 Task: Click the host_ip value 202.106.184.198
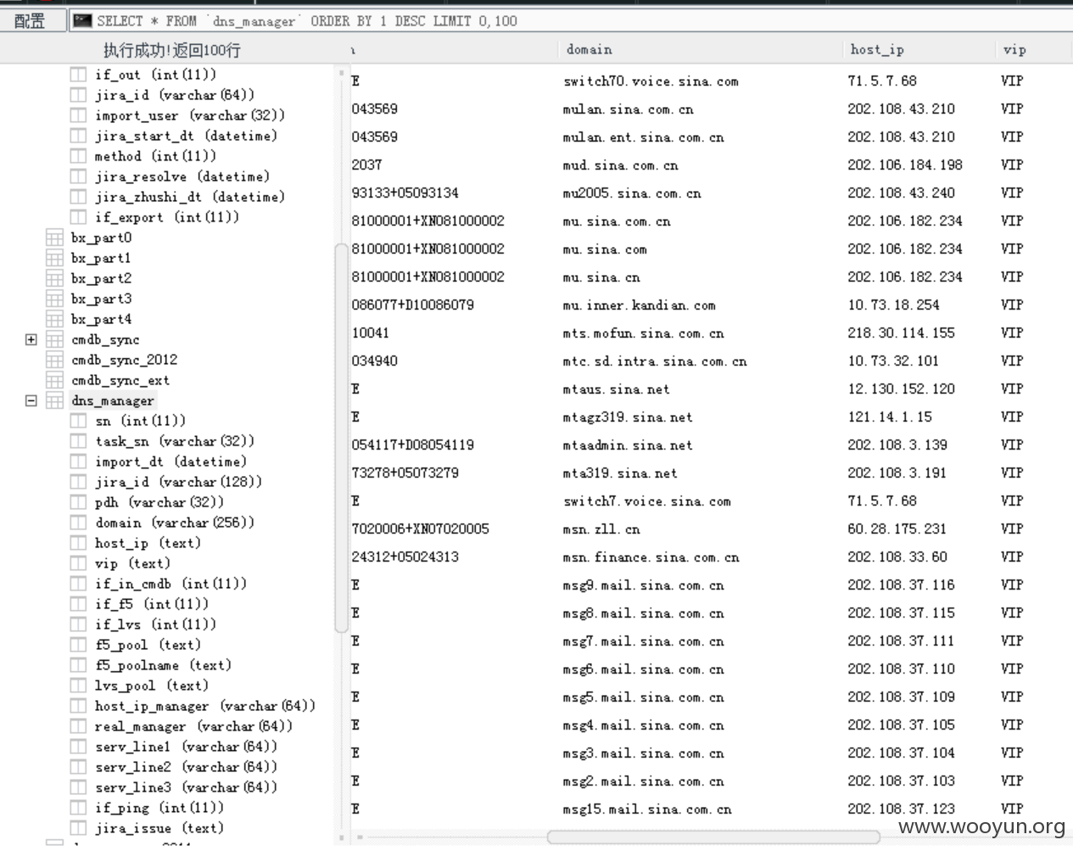[905, 165]
